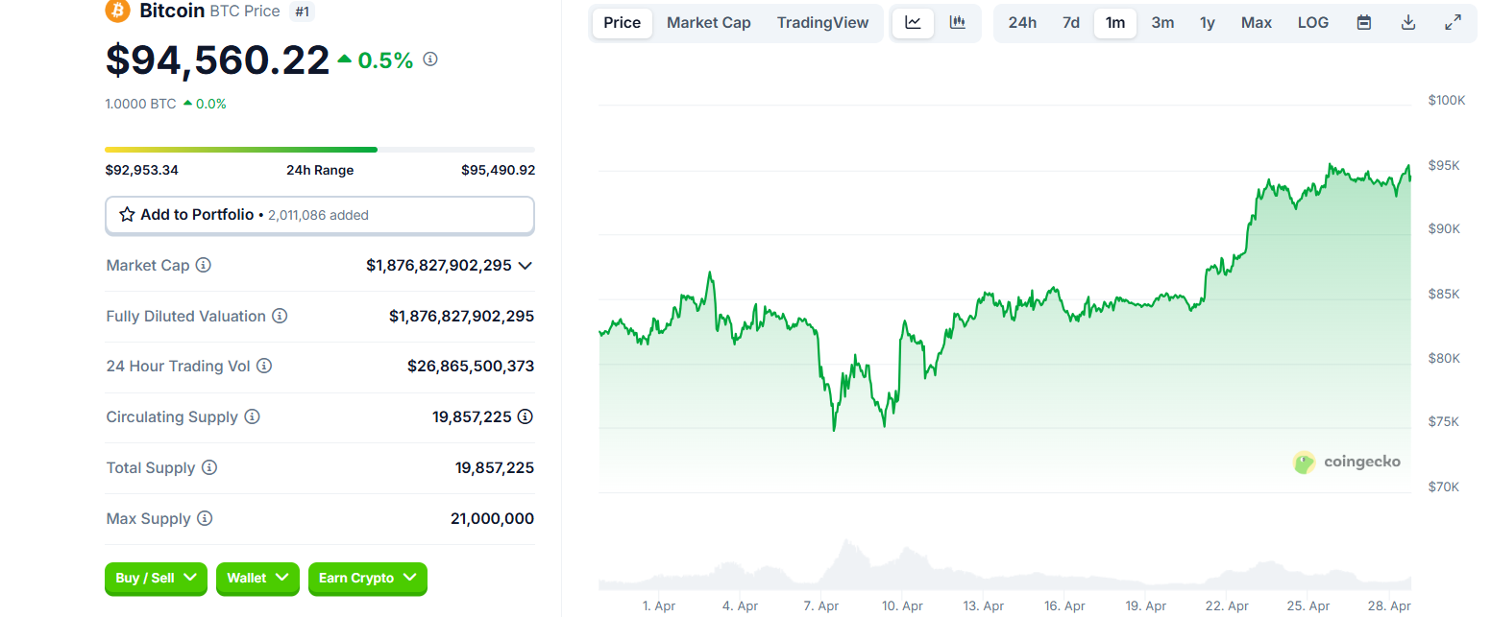1491x617 pixels.
Task: Click the 24h Range progress bar
Action: click(319, 150)
